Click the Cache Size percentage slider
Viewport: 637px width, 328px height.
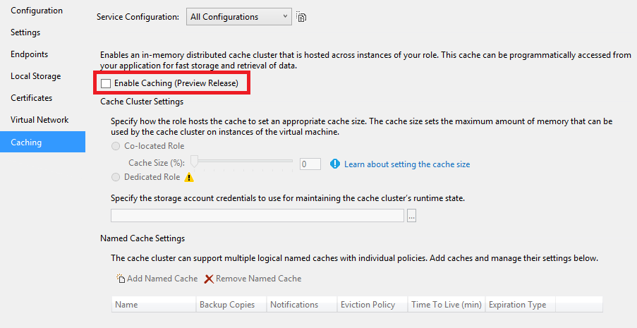pyautogui.click(x=243, y=162)
